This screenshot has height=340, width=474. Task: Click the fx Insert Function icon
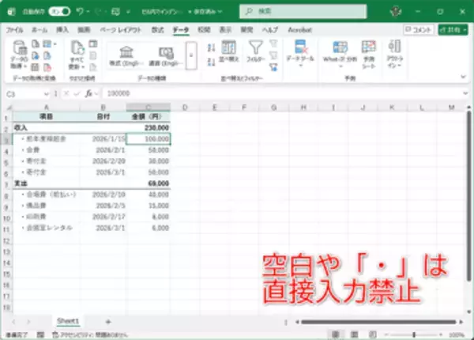pyautogui.click(x=88, y=93)
